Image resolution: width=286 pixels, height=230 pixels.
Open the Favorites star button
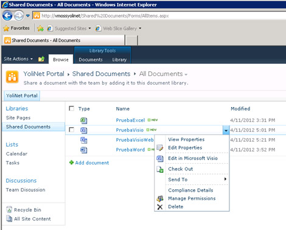pos(16,28)
